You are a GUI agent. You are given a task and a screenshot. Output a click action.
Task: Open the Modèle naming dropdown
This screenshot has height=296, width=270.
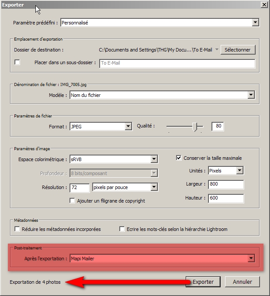pyautogui.click(x=162, y=95)
